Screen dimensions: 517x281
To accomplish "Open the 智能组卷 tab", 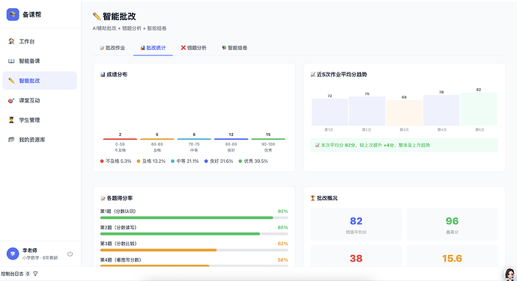I will 235,48.
